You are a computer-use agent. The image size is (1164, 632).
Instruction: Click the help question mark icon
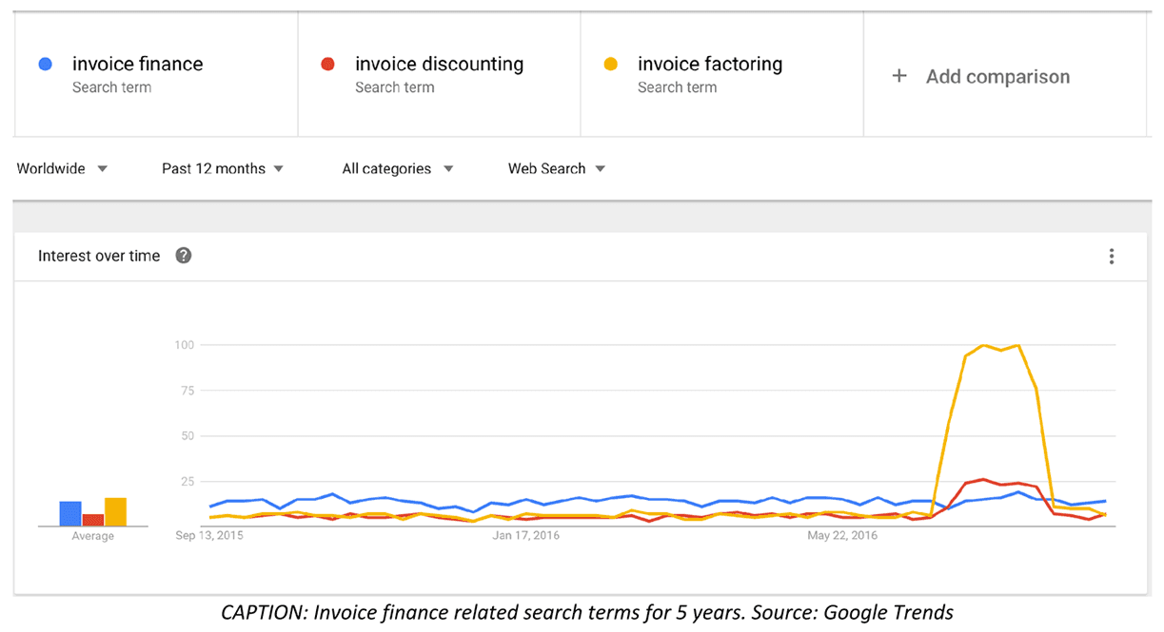[x=184, y=256]
